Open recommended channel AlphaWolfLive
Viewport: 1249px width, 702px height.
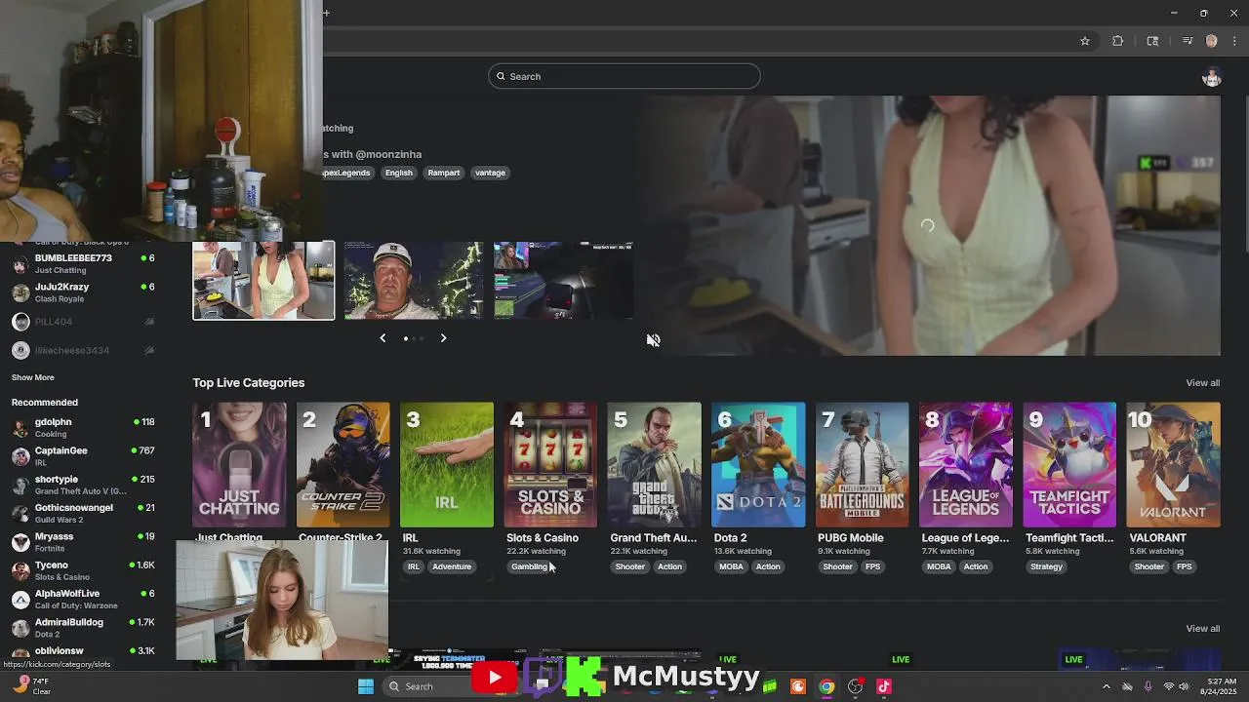tap(84, 599)
